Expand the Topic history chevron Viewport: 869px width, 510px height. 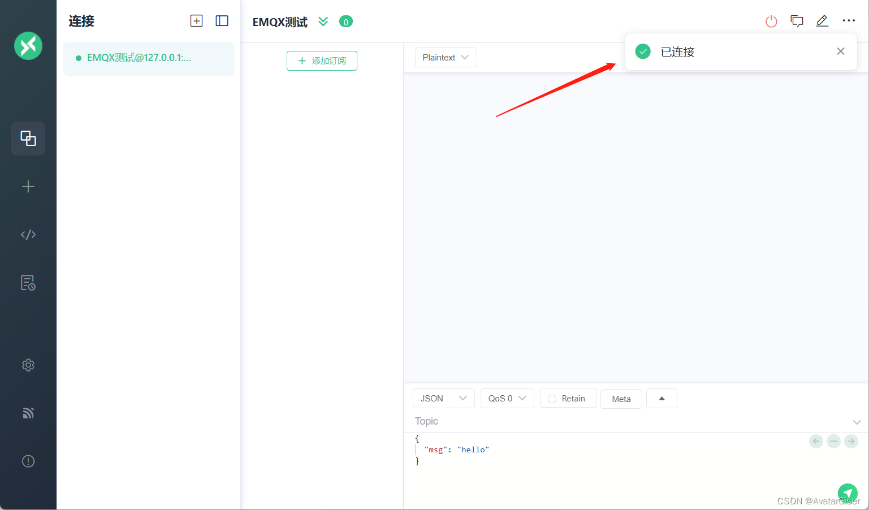click(857, 422)
